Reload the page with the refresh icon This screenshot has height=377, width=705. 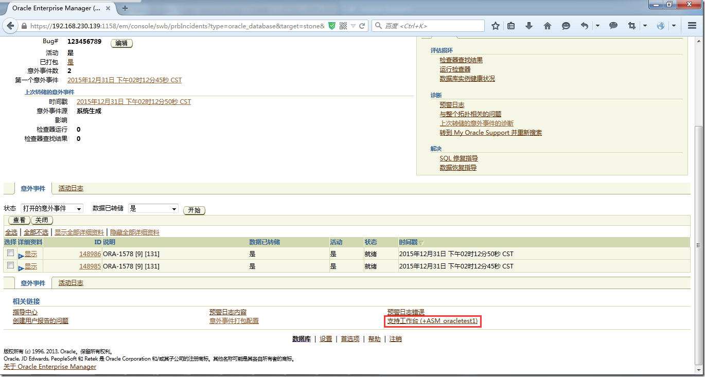click(x=362, y=26)
